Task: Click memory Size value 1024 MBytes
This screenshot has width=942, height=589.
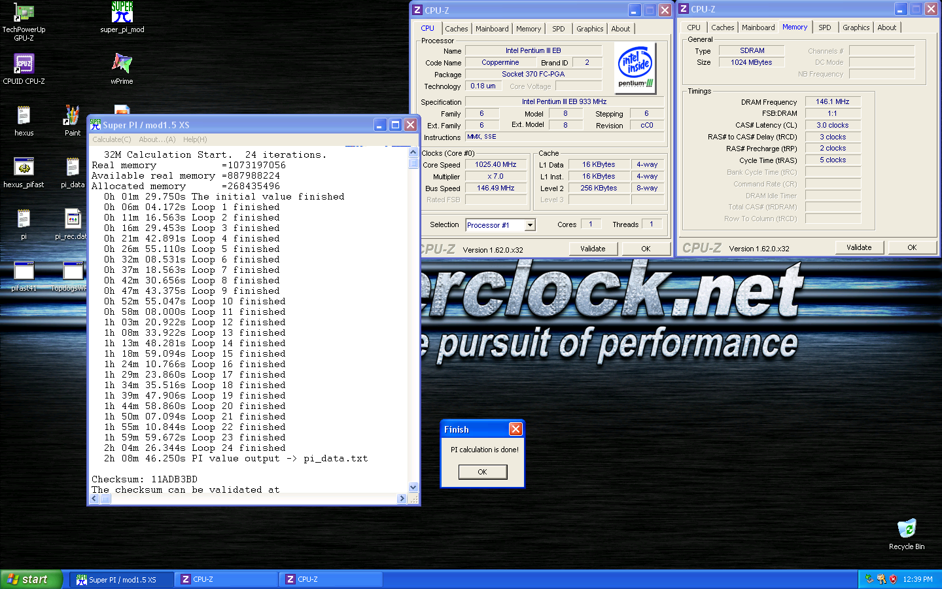Action: point(751,63)
